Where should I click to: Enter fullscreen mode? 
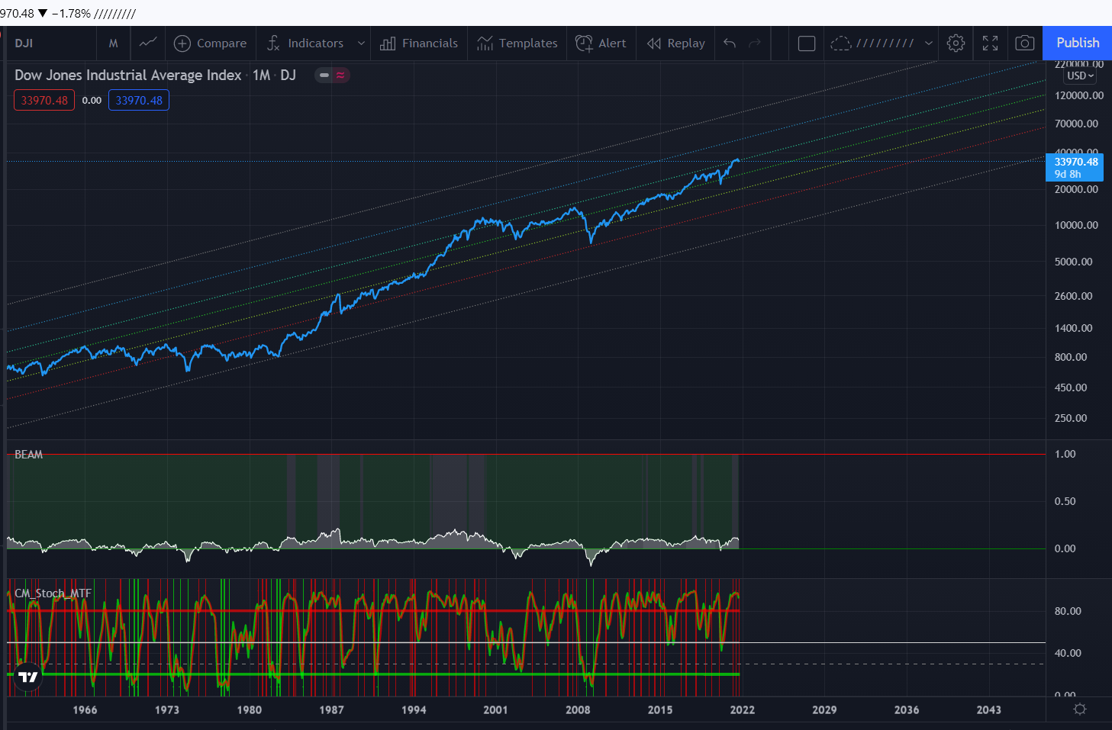tap(990, 43)
